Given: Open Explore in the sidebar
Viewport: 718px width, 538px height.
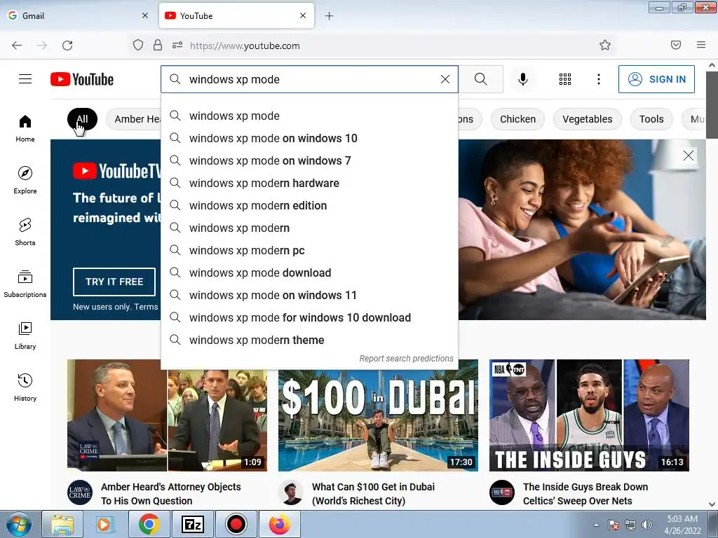Looking at the screenshot, I should 25,180.
